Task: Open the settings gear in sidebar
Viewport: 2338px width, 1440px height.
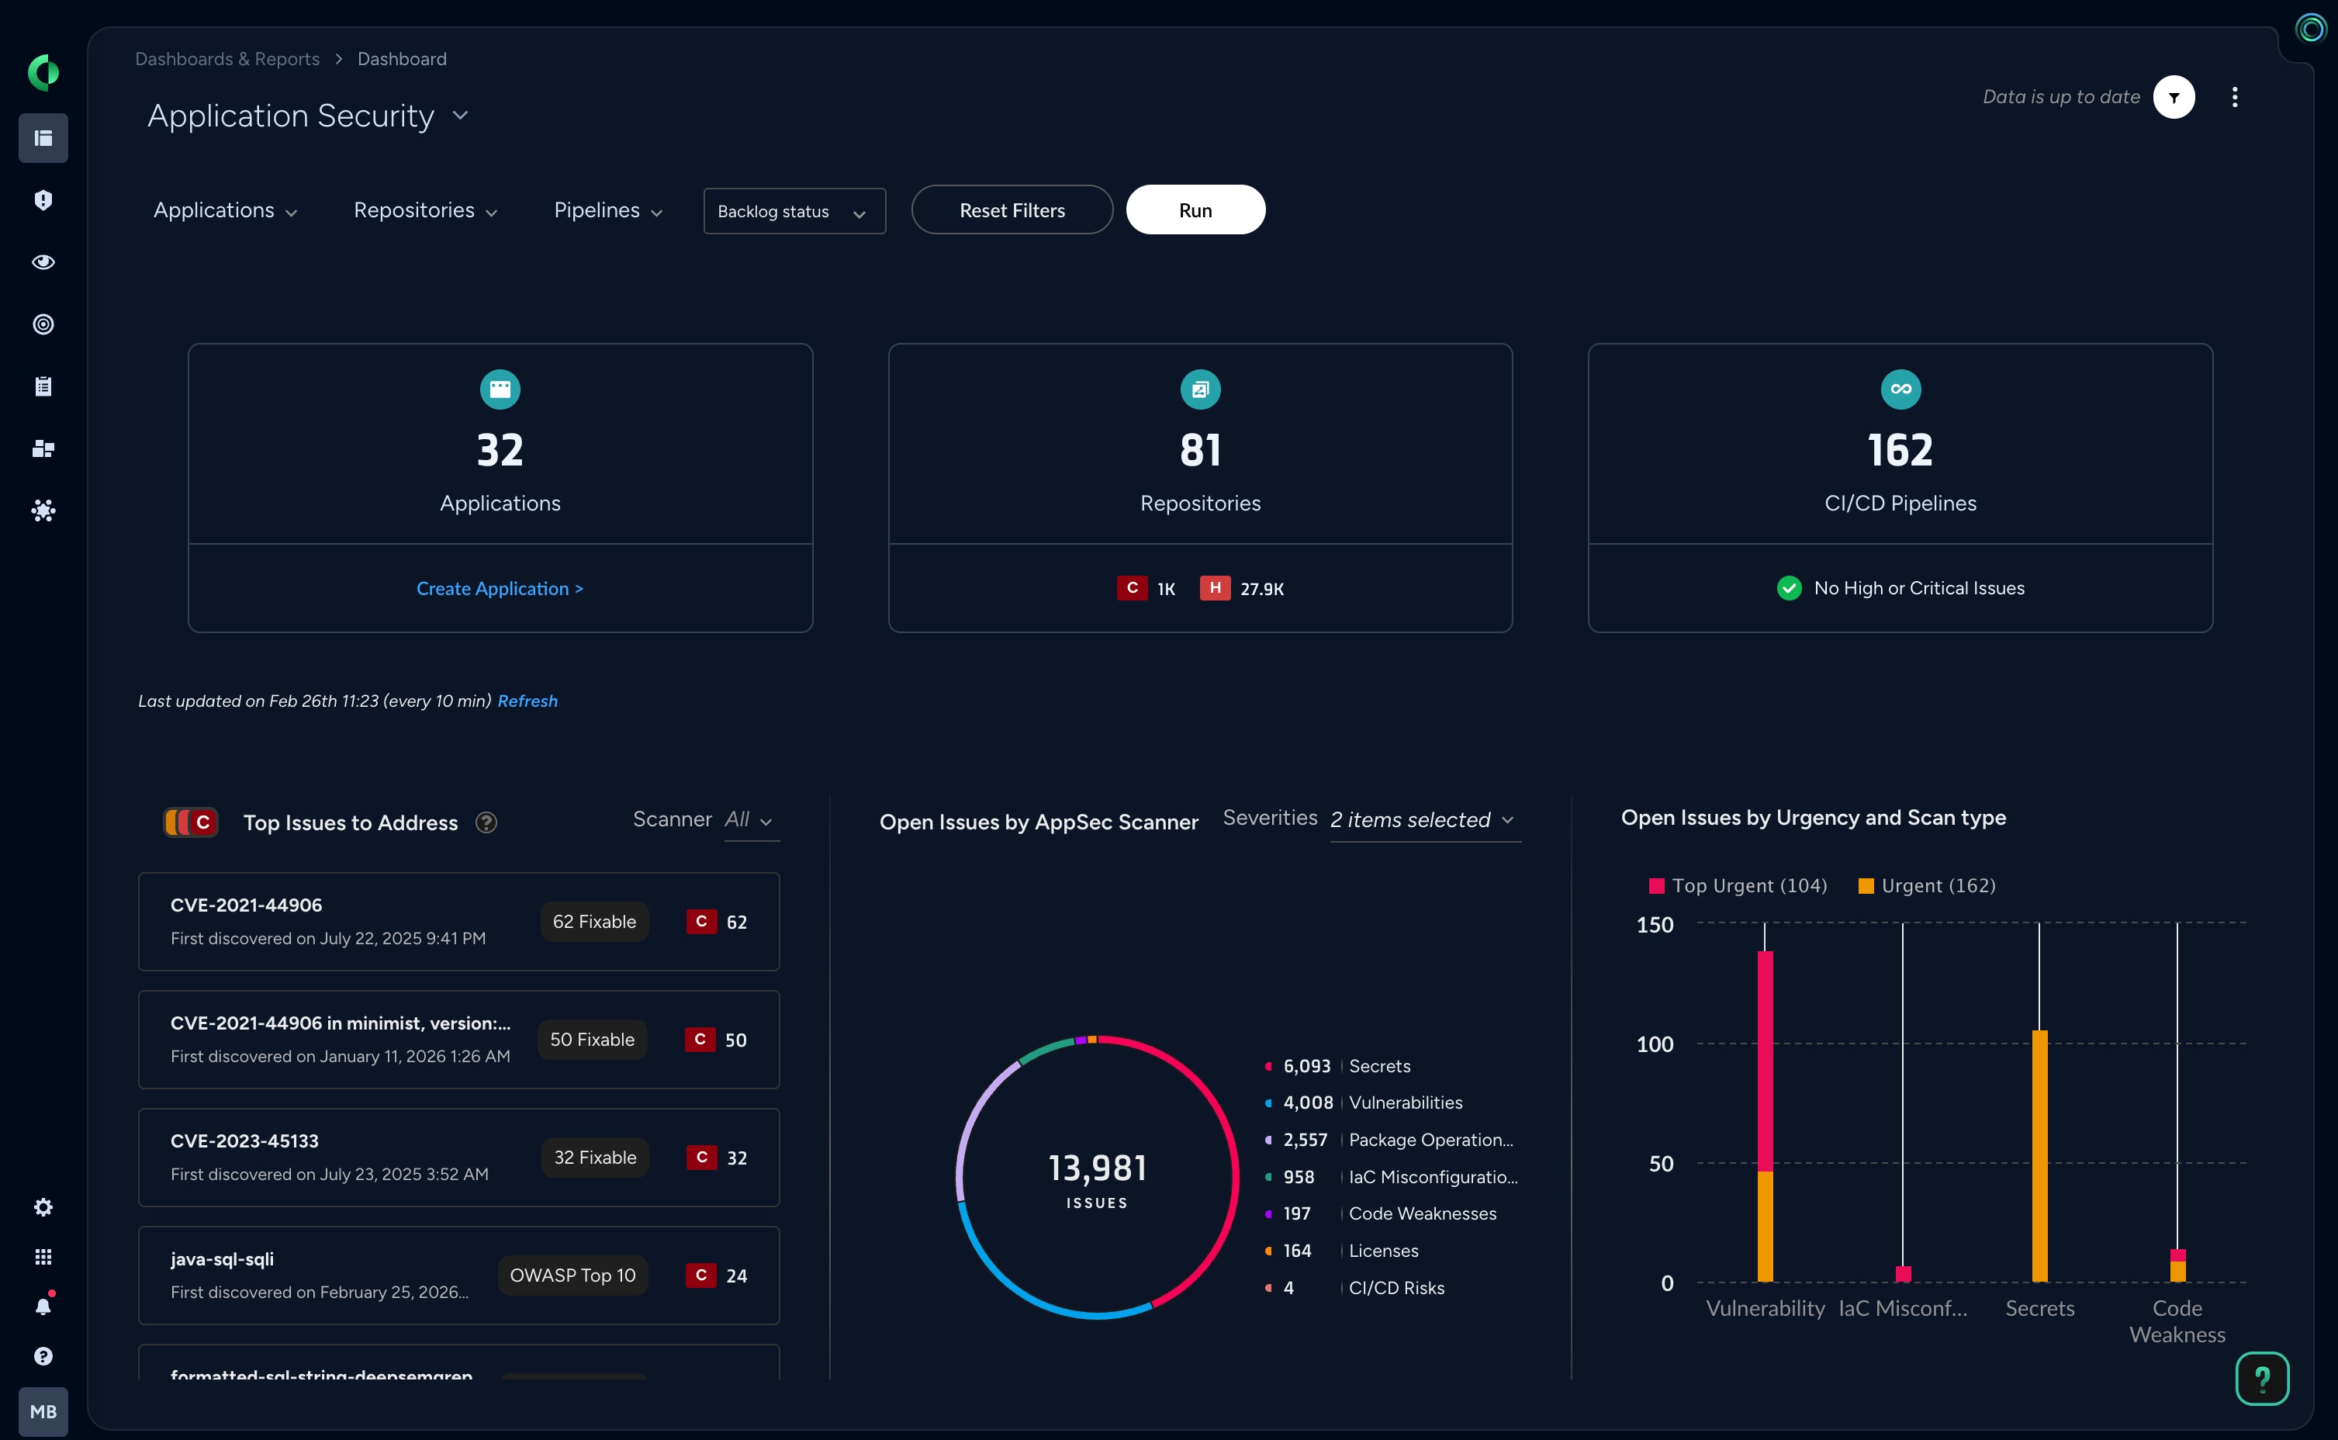Action: pos(43,1206)
